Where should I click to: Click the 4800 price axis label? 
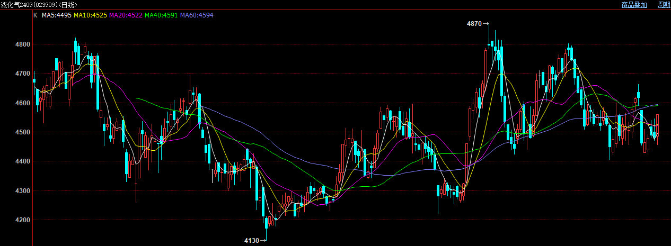23,44
